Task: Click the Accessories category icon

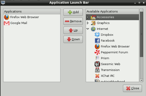Action: coord(93,17)
